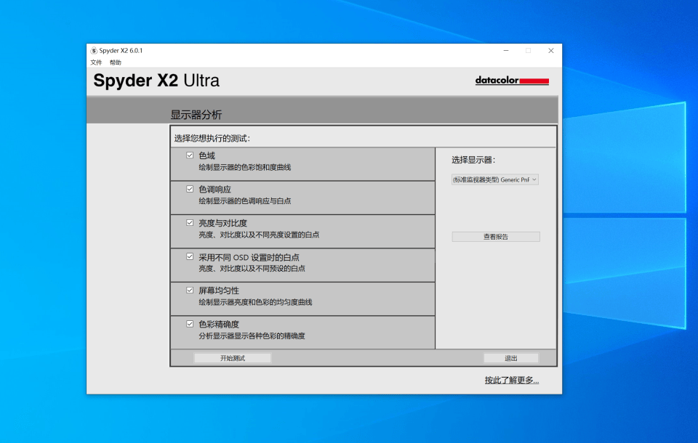Click the Spyder X2 Ultra banner title
This screenshot has height=443, width=698.
(156, 81)
